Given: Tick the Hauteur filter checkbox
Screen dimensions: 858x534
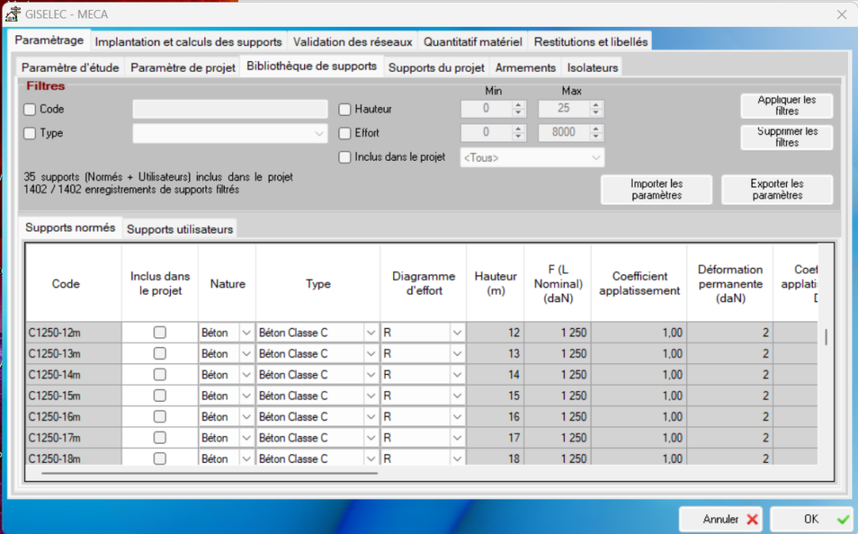Looking at the screenshot, I should pos(344,109).
